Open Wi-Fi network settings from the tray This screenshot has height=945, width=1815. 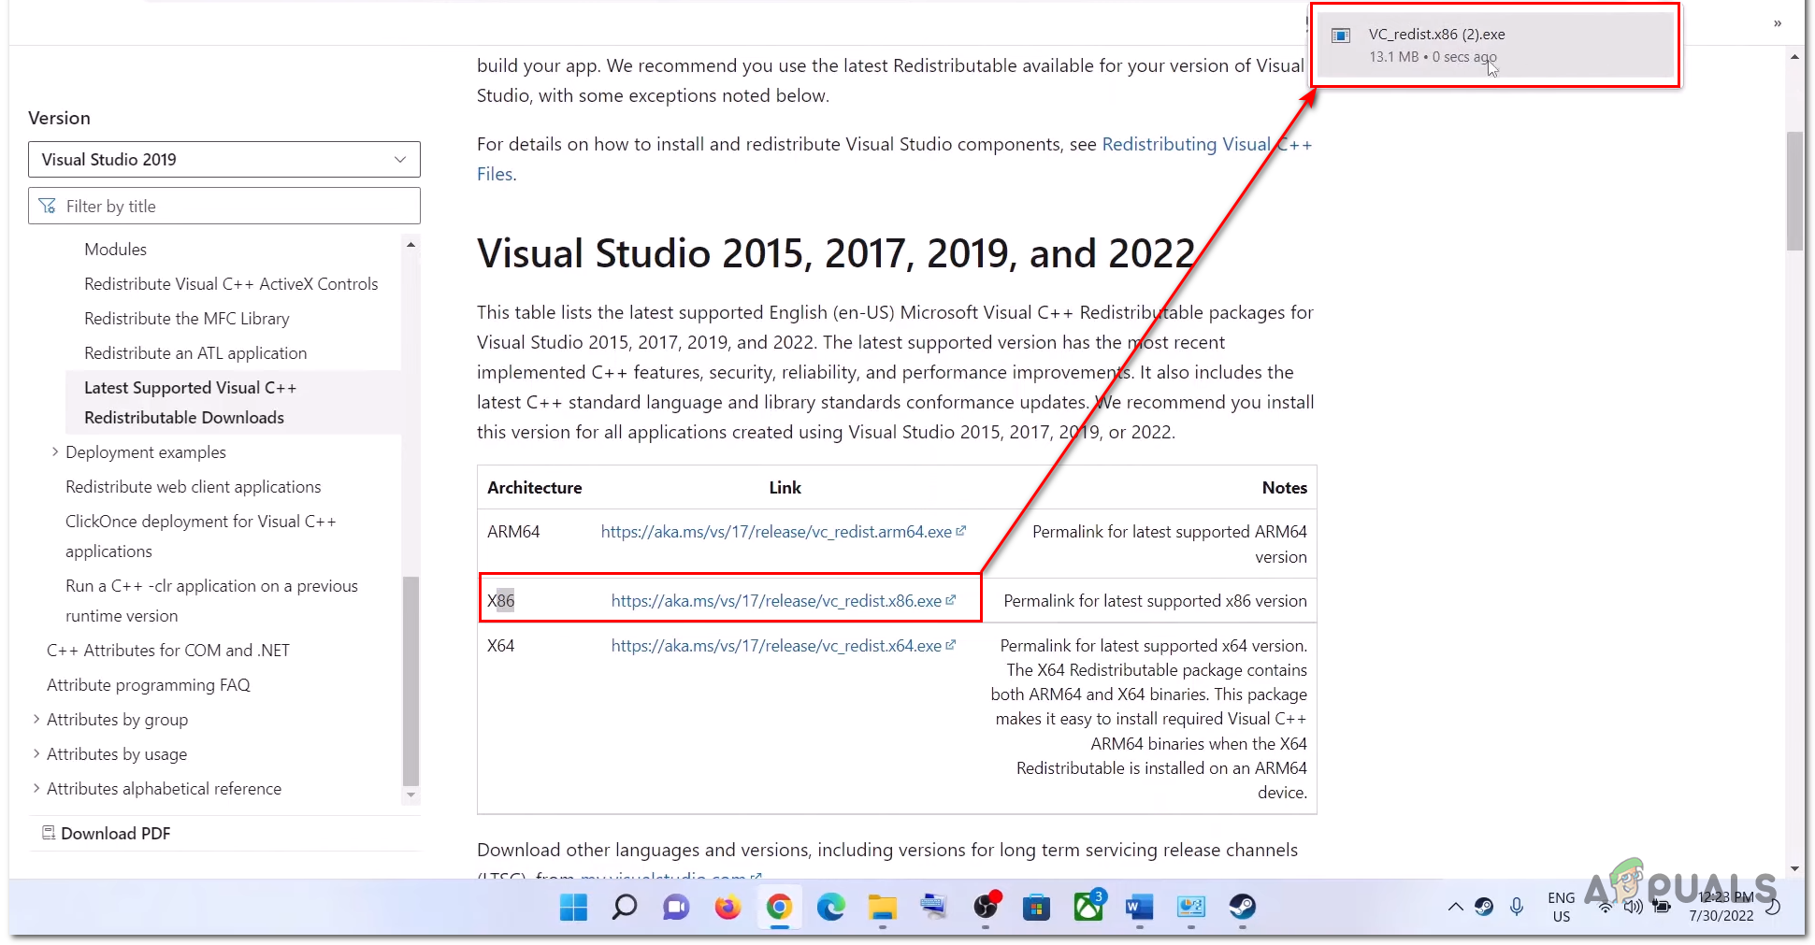coord(1606,907)
